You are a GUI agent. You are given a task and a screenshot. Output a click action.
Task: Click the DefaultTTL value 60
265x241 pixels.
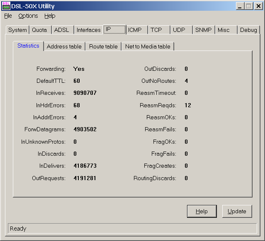[x=77, y=81]
